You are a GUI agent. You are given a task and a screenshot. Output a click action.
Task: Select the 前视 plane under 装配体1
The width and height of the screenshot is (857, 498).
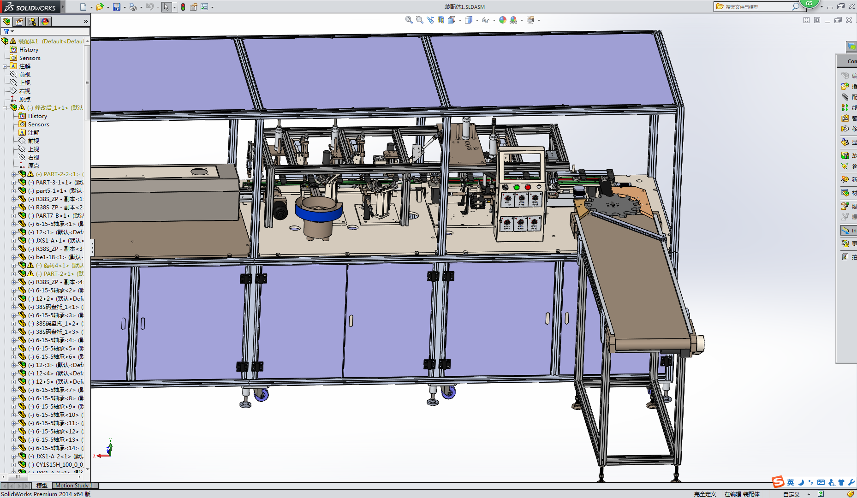pos(24,75)
